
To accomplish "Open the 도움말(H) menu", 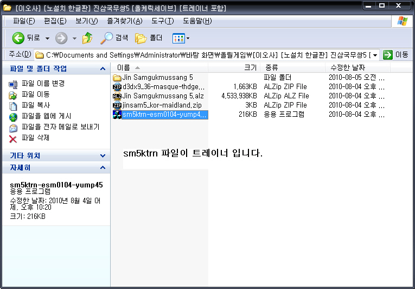I will point(197,21).
